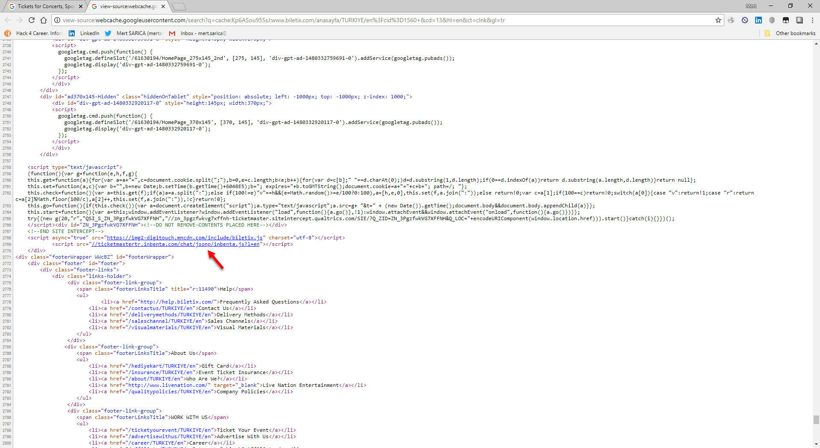
Task: Click the Mert profile button
Action: pyautogui.click(x=751, y=6)
